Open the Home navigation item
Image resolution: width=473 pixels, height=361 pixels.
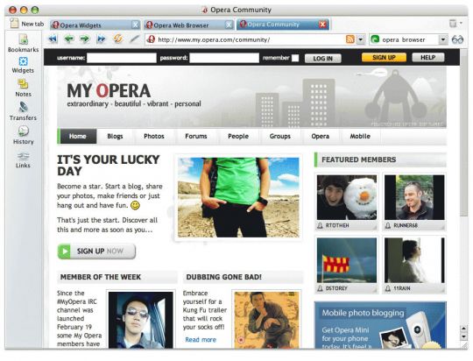[x=78, y=136]
